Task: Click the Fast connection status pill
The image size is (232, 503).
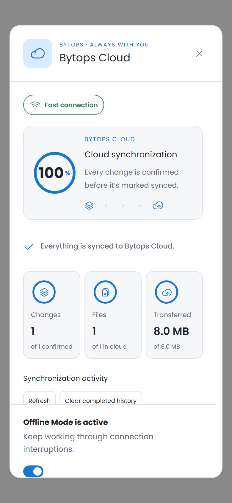Action: [64, 105]
